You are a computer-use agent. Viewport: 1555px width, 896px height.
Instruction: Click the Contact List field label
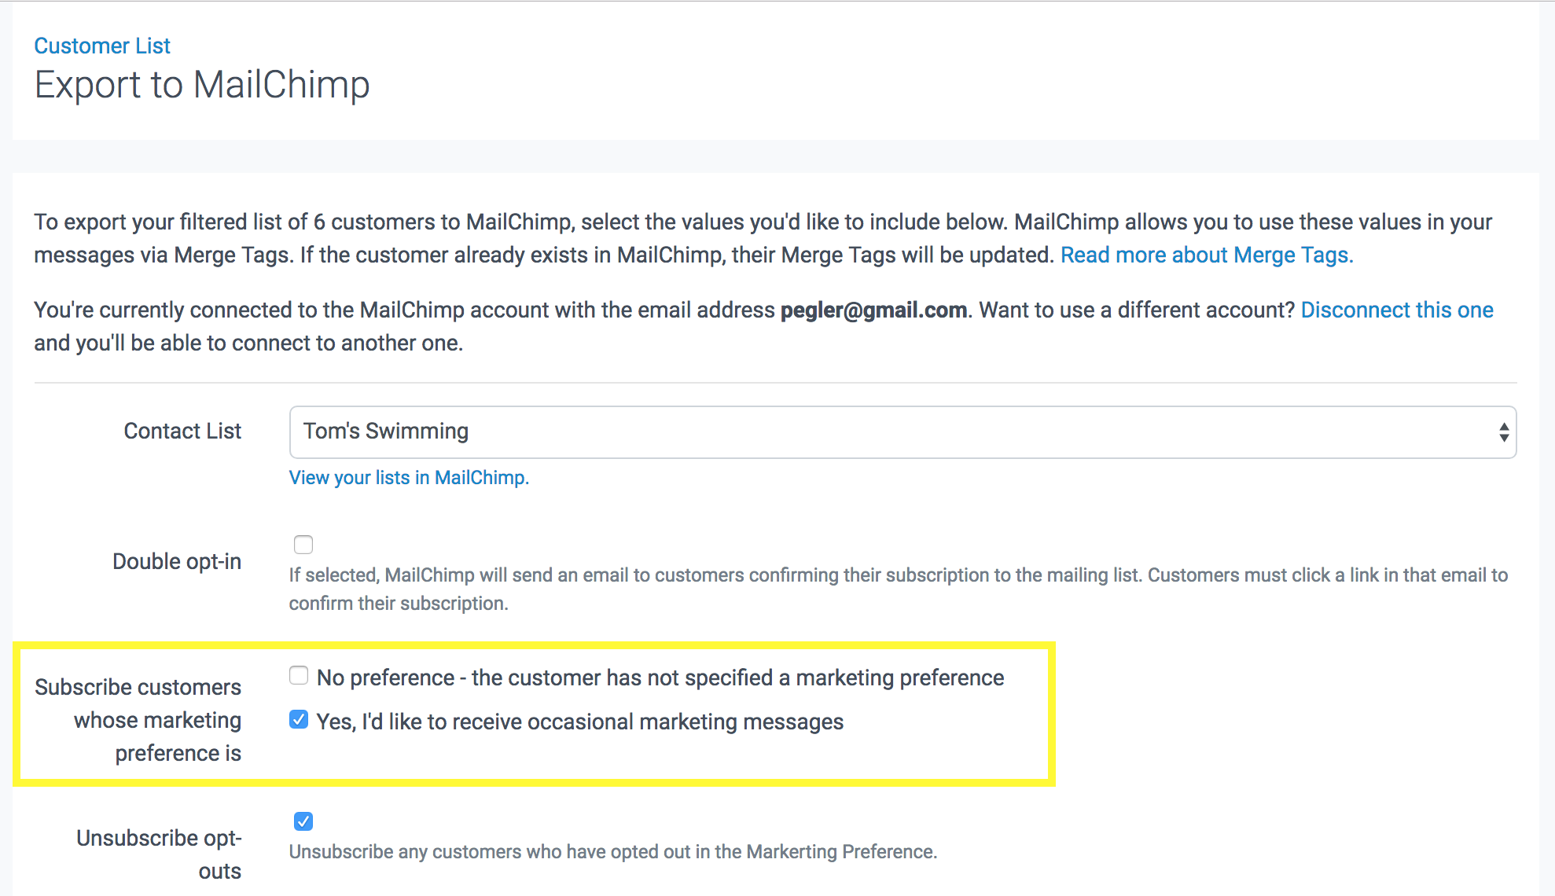(182, 431)
